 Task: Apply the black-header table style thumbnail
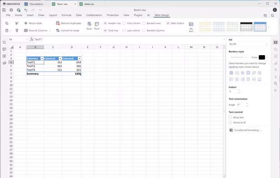click(x=246, y=27)
